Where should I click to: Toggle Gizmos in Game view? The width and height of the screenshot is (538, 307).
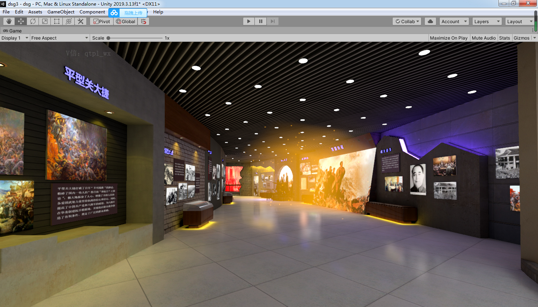pos(522,38)
